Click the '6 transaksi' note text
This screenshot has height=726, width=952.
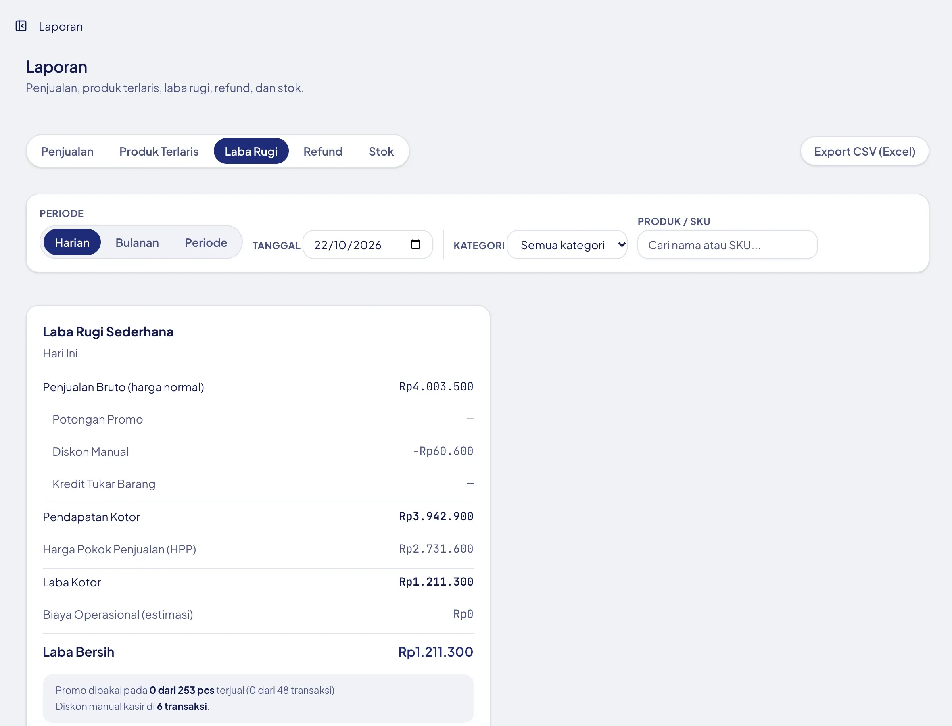[x=182, y=706]
